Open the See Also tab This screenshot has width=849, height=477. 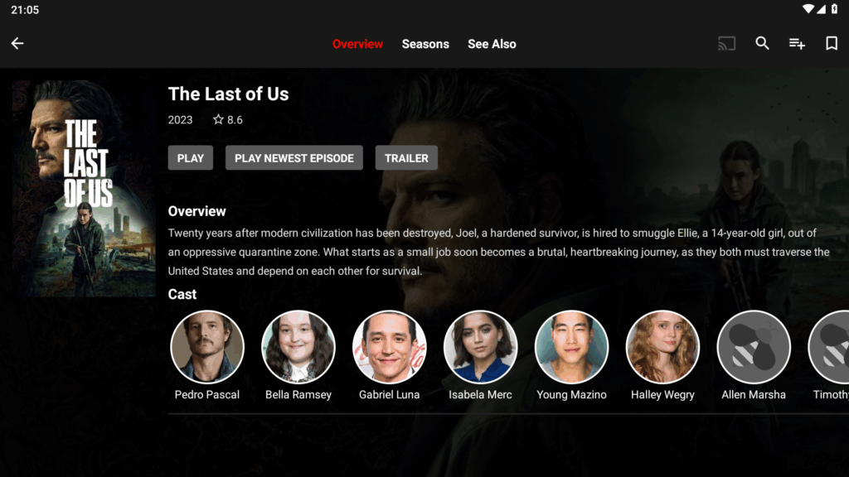492,44
